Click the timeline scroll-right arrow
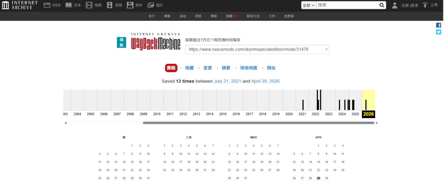 (377, 123)
